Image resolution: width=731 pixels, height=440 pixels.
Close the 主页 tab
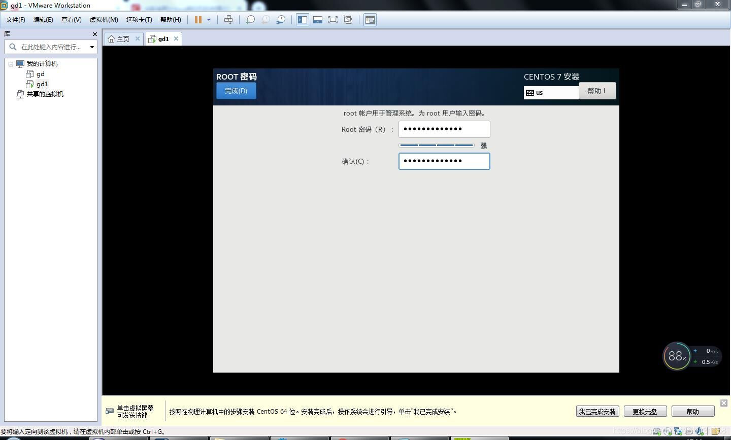point(137,39)
